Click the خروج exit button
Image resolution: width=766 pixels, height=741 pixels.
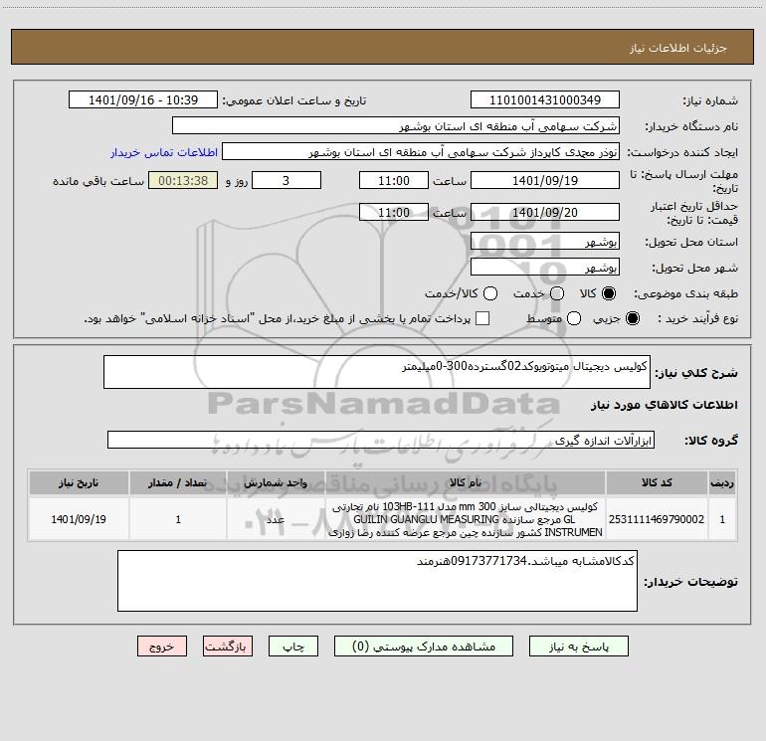tap(162, 647)
